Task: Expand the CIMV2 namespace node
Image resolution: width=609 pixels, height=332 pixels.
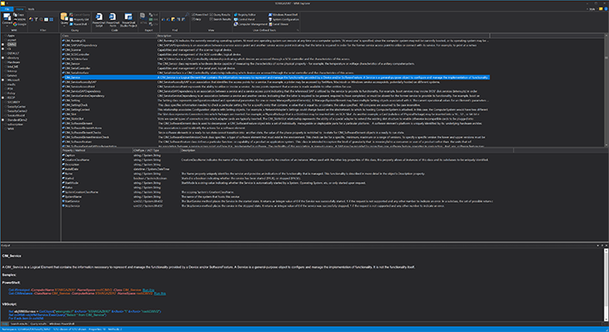Action: (3, 45)
